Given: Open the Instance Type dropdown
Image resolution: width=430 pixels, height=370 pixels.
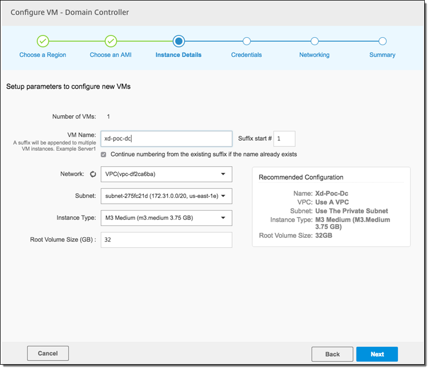Looking at the screenshot, I should pyautogui.click(x=166, y=218).
